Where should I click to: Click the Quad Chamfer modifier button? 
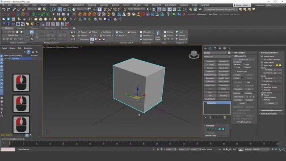(210, 99)
